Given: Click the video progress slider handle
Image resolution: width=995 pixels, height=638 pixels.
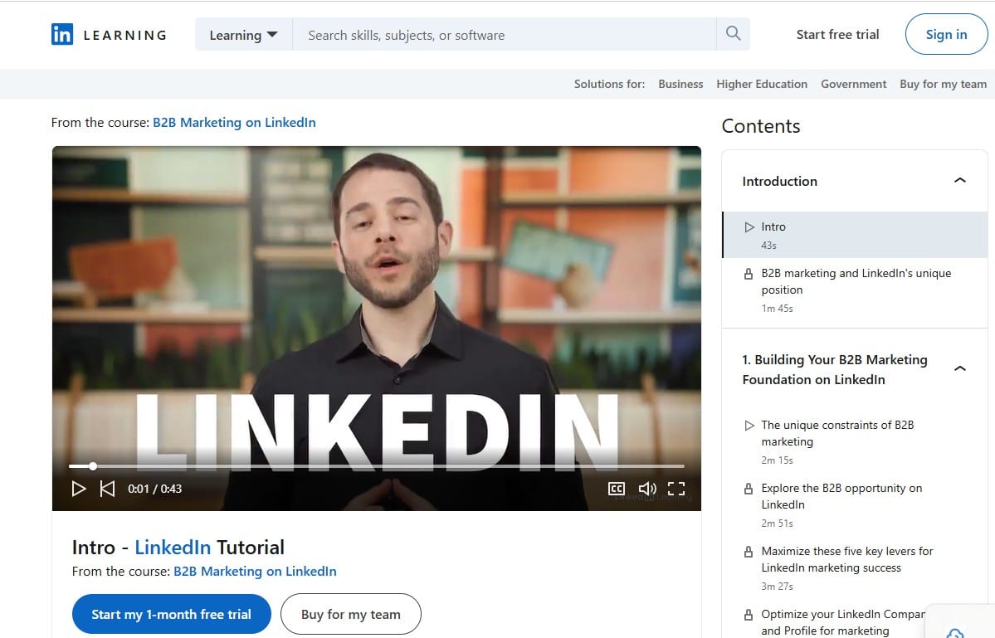Looking at the screenshot, I should [x=93, y=466].
